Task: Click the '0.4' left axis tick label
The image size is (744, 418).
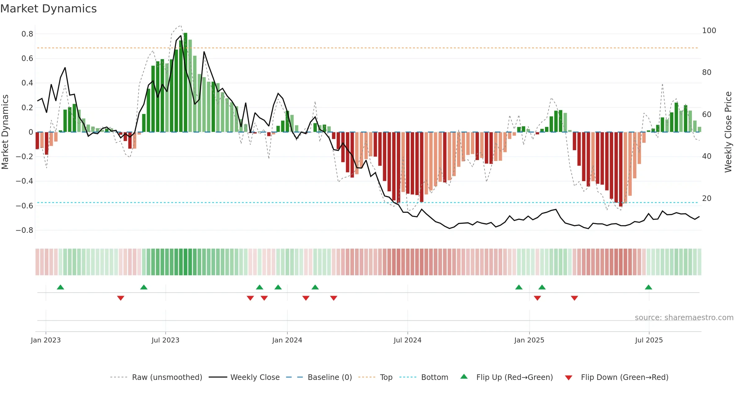Action: (x=27, y=83)
